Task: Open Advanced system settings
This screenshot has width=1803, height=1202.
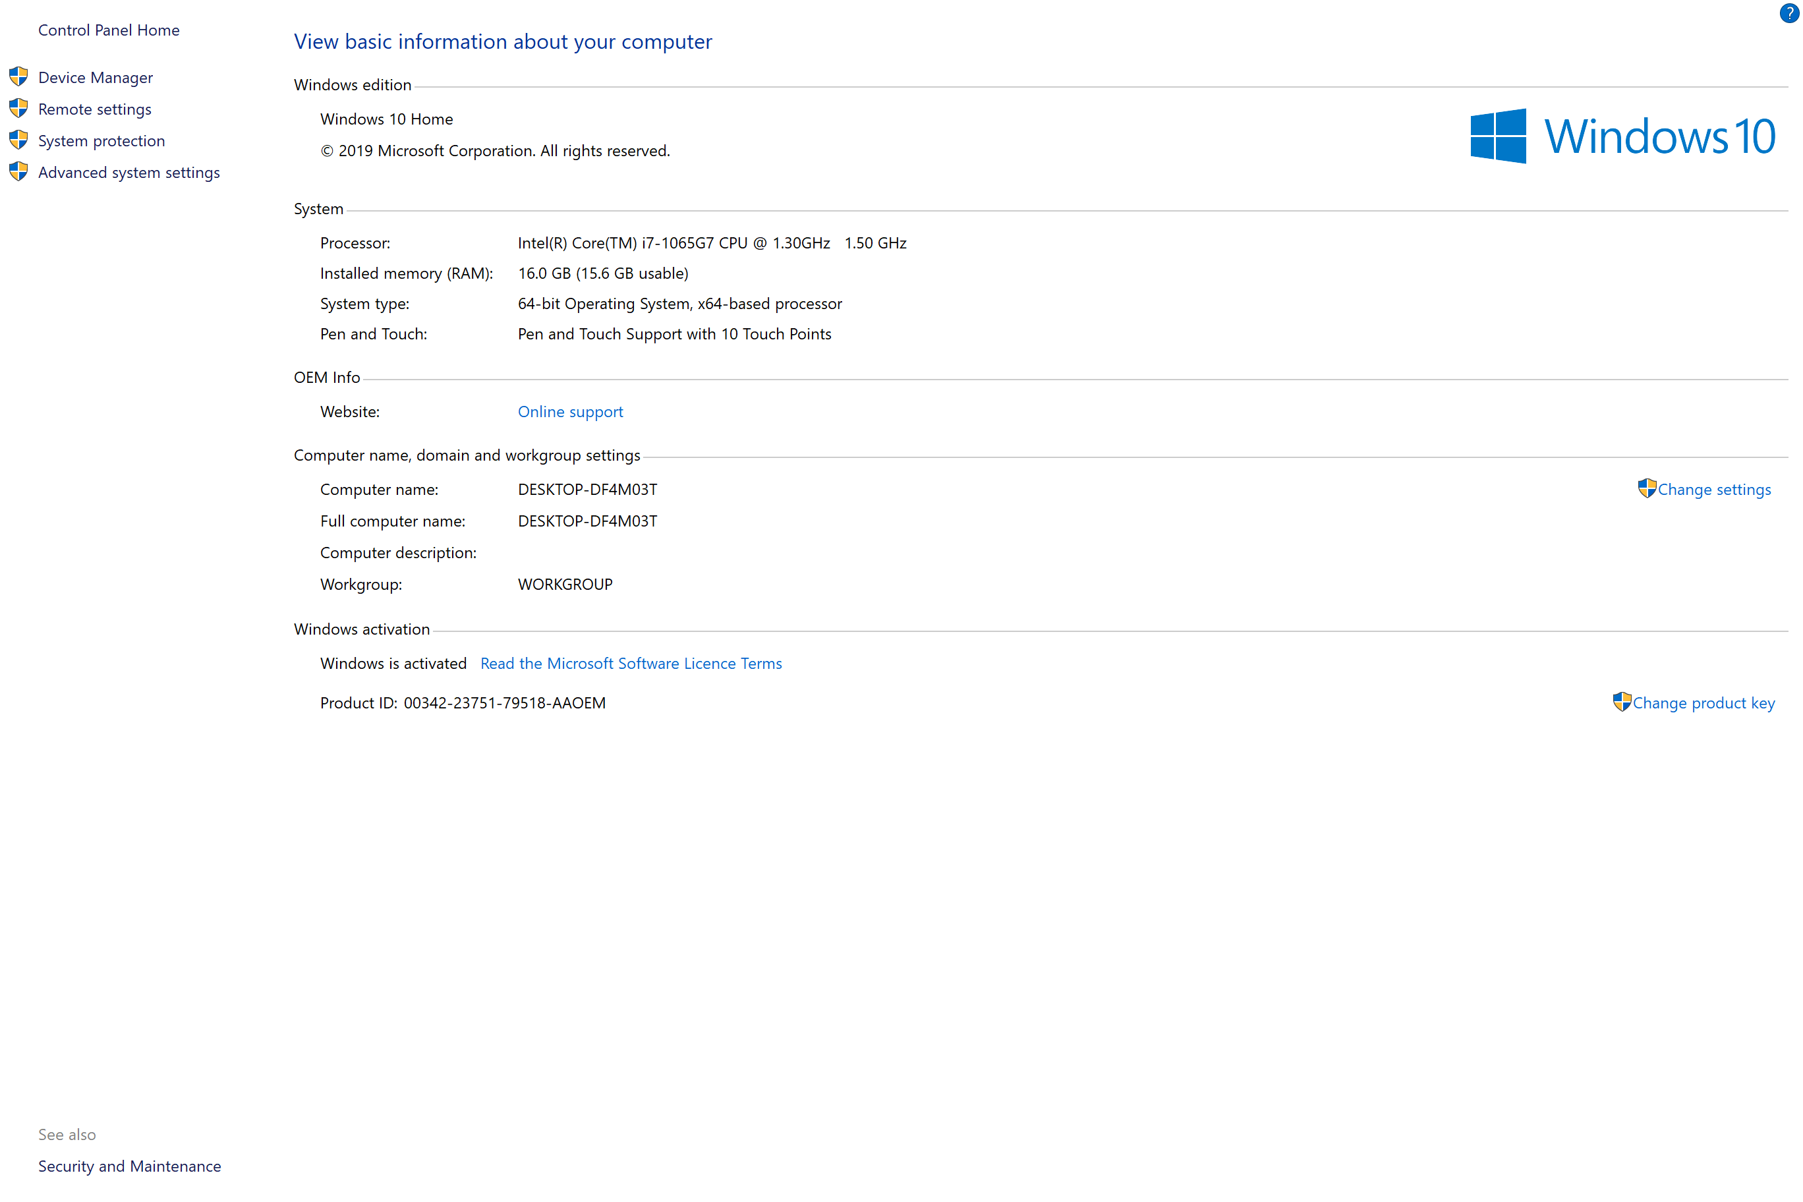Action: [129, 173]
